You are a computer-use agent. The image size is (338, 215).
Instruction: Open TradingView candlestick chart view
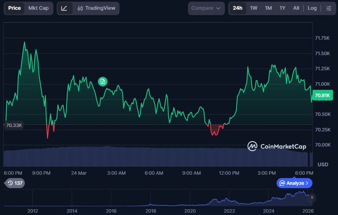tap(96, 8)
